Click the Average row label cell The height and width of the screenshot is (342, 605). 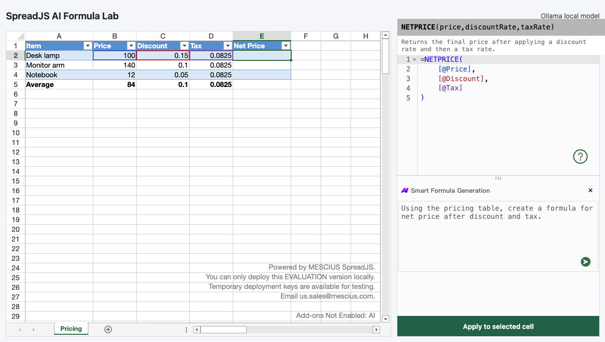[59, 85]
